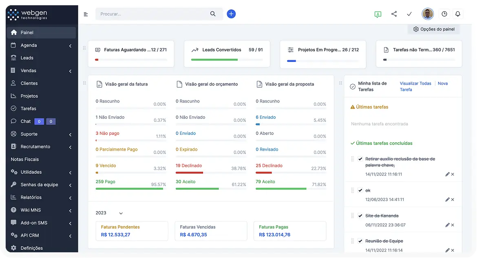Click the 'Opções do painel' button
This screenshot has width=477, height=258.
pos(434,29)
